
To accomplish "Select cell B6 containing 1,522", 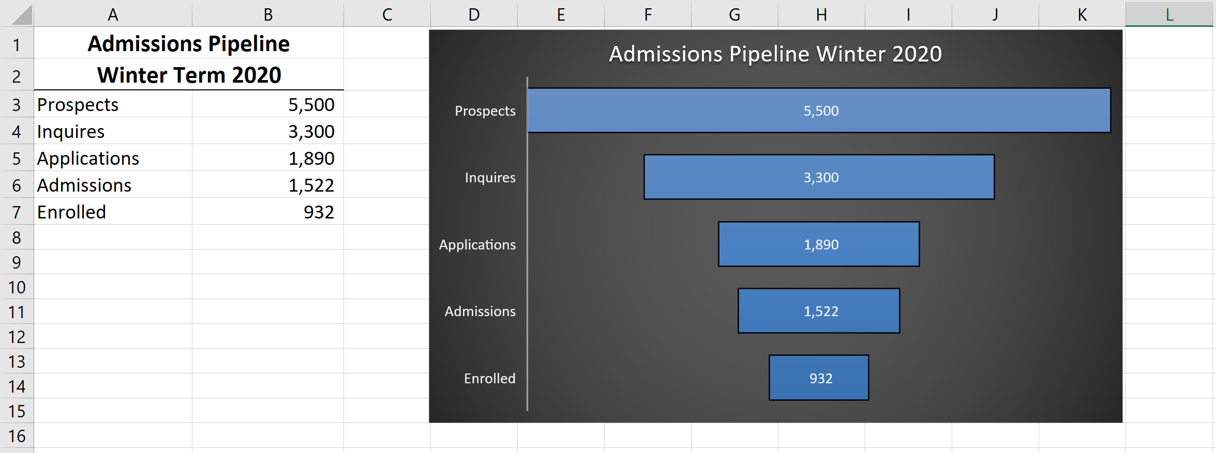I will pyautogui.click(x=268, y=185).
